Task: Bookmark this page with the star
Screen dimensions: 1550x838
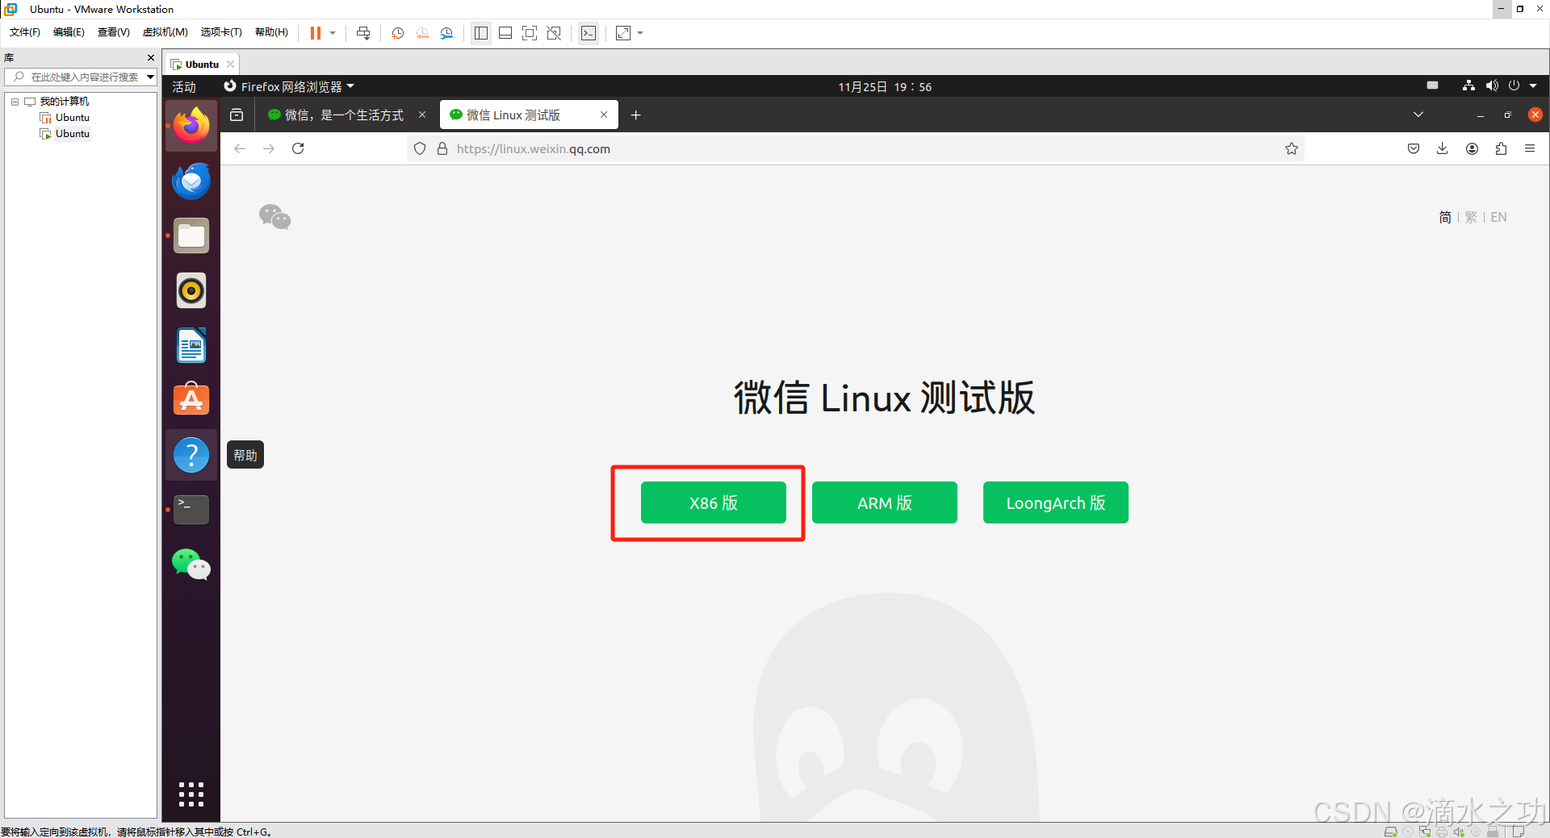Action: coord(1292,148)
